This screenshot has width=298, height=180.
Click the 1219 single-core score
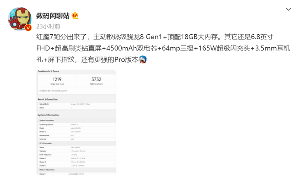pos(57,79)
